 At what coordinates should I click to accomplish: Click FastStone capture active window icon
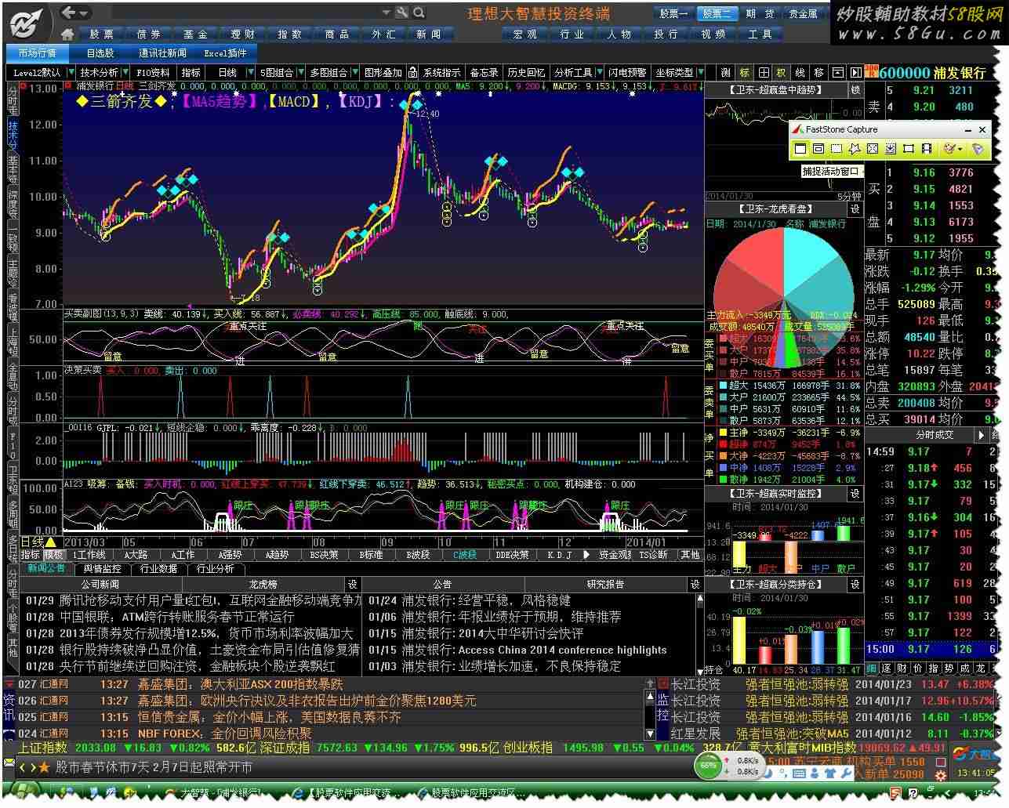800,148
